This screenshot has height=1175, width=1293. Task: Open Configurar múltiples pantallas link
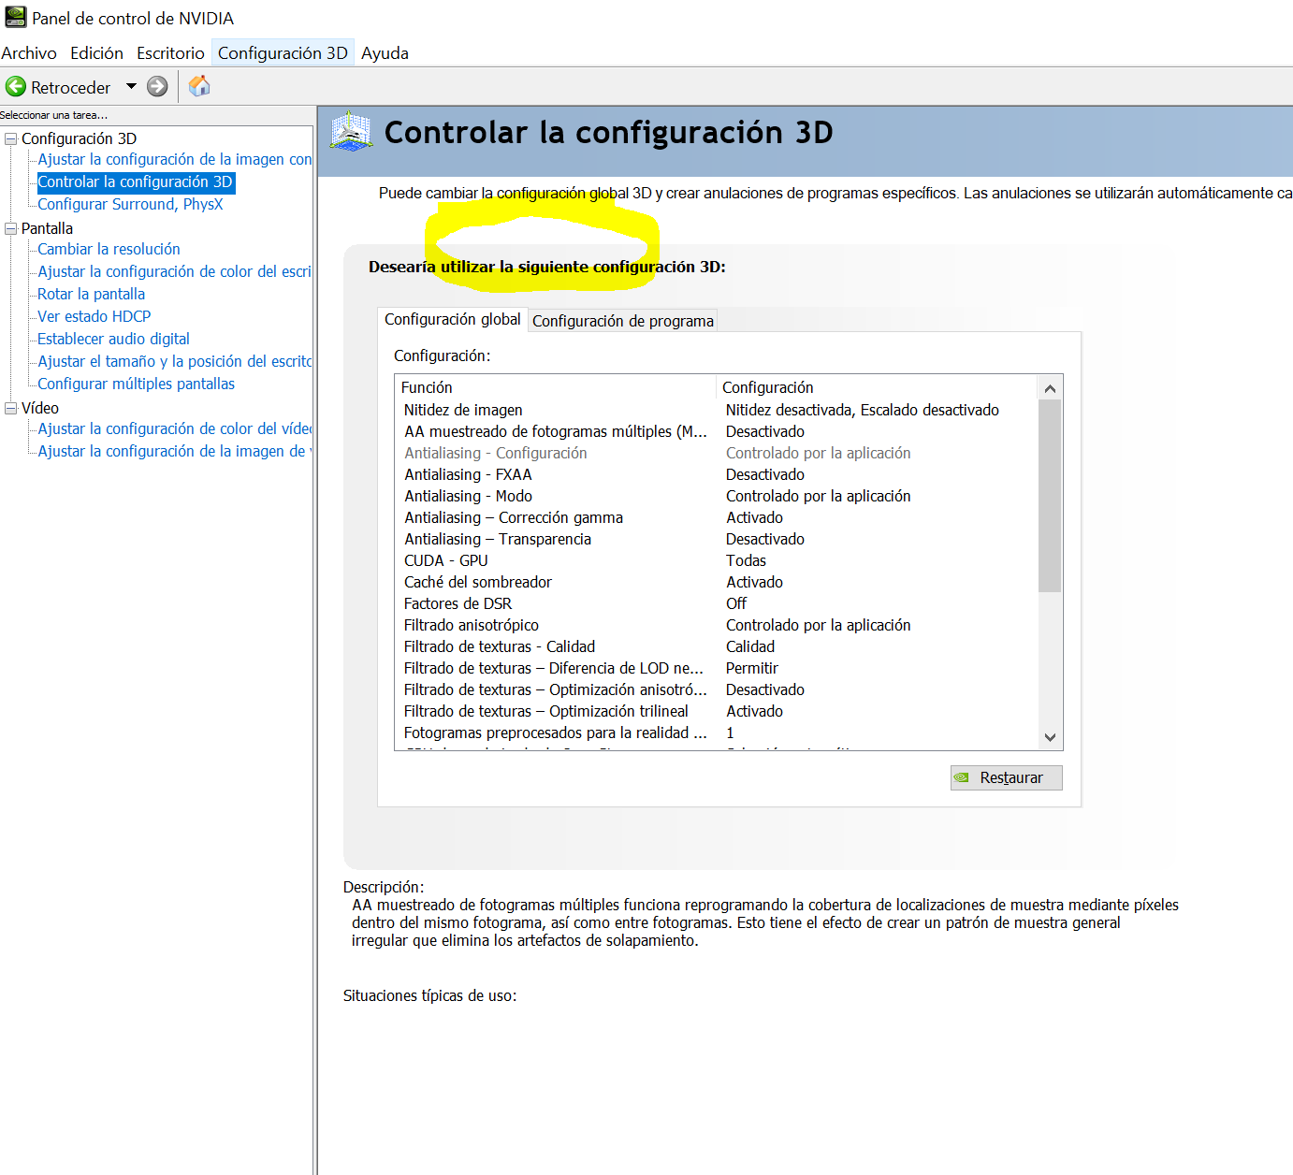point(136,384)
